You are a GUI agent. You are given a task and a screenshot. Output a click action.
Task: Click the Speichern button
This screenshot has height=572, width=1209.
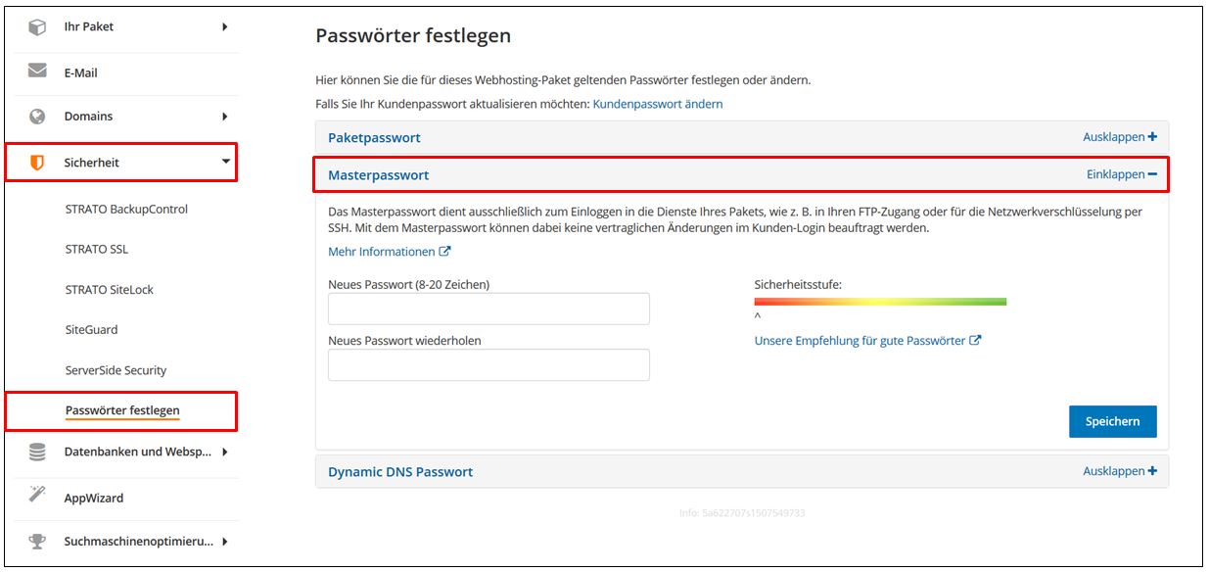click(x=1113, y=421)
